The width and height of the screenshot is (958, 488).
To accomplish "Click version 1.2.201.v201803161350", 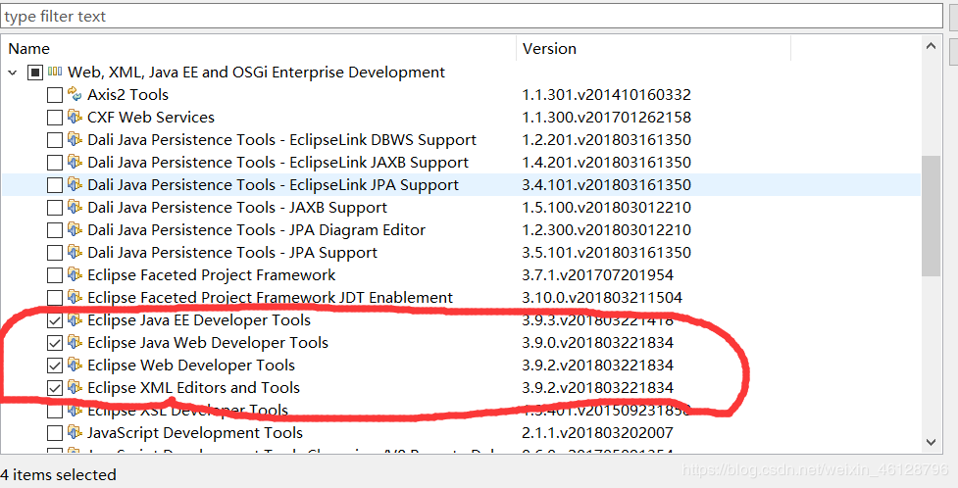I will (x=606, y=140).
